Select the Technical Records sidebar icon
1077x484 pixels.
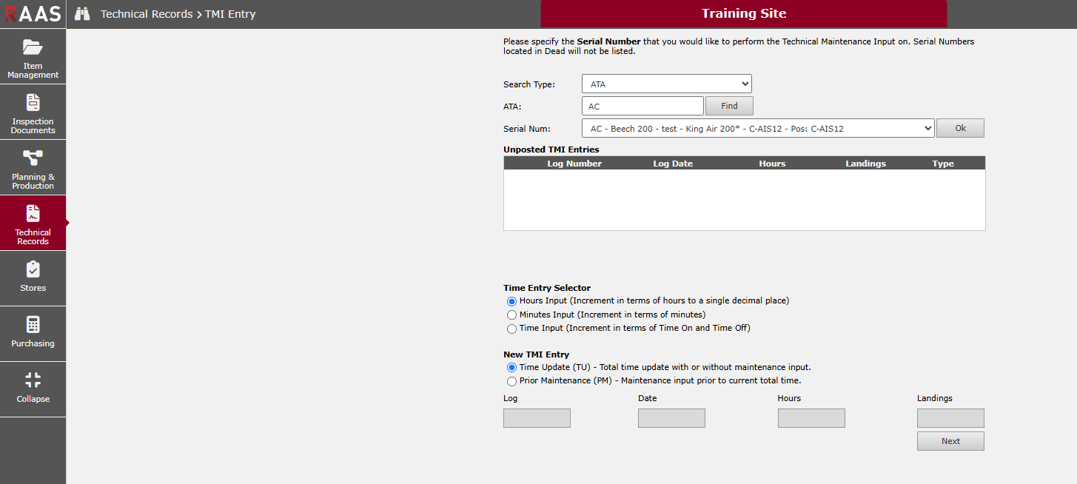click(33, 215)
